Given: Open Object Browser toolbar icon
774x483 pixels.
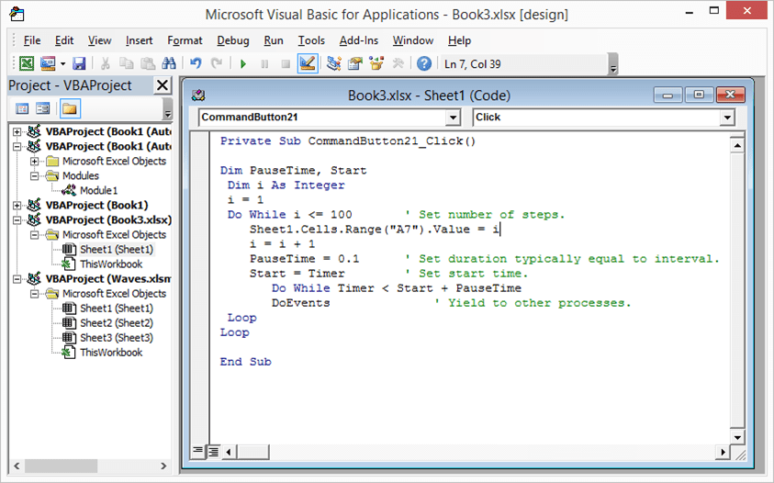Looking at the screenshot, I should (x=376, y=63).
